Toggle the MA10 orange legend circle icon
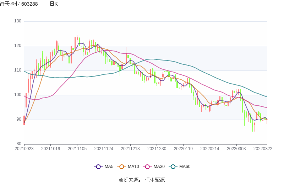The width and height of the screenshot is (284, 184). point(122,167)
